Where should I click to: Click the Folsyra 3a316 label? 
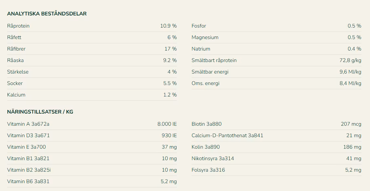pyautogui.click(x=208, y=170)
